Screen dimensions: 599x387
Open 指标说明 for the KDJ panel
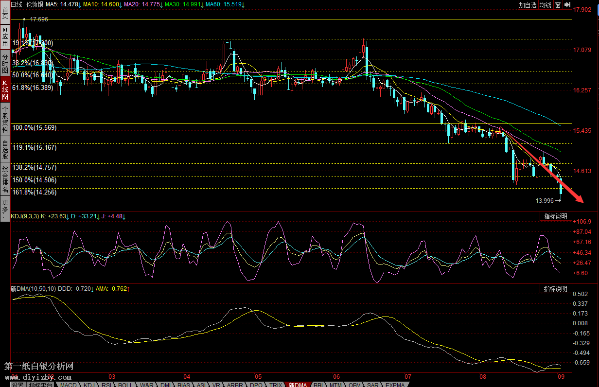pos(556,216)
